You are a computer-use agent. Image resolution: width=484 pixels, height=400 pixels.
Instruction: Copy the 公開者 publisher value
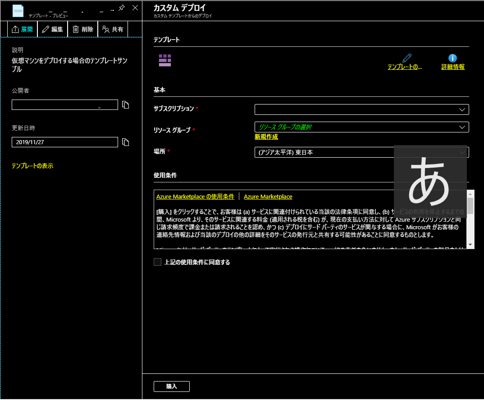pyautogui.click(x=125, y=105)
